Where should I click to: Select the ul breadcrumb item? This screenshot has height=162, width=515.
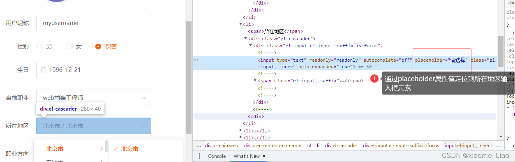tap(309, 146)
